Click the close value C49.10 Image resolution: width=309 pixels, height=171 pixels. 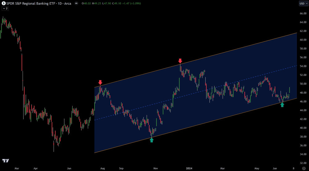click(117, 3)
